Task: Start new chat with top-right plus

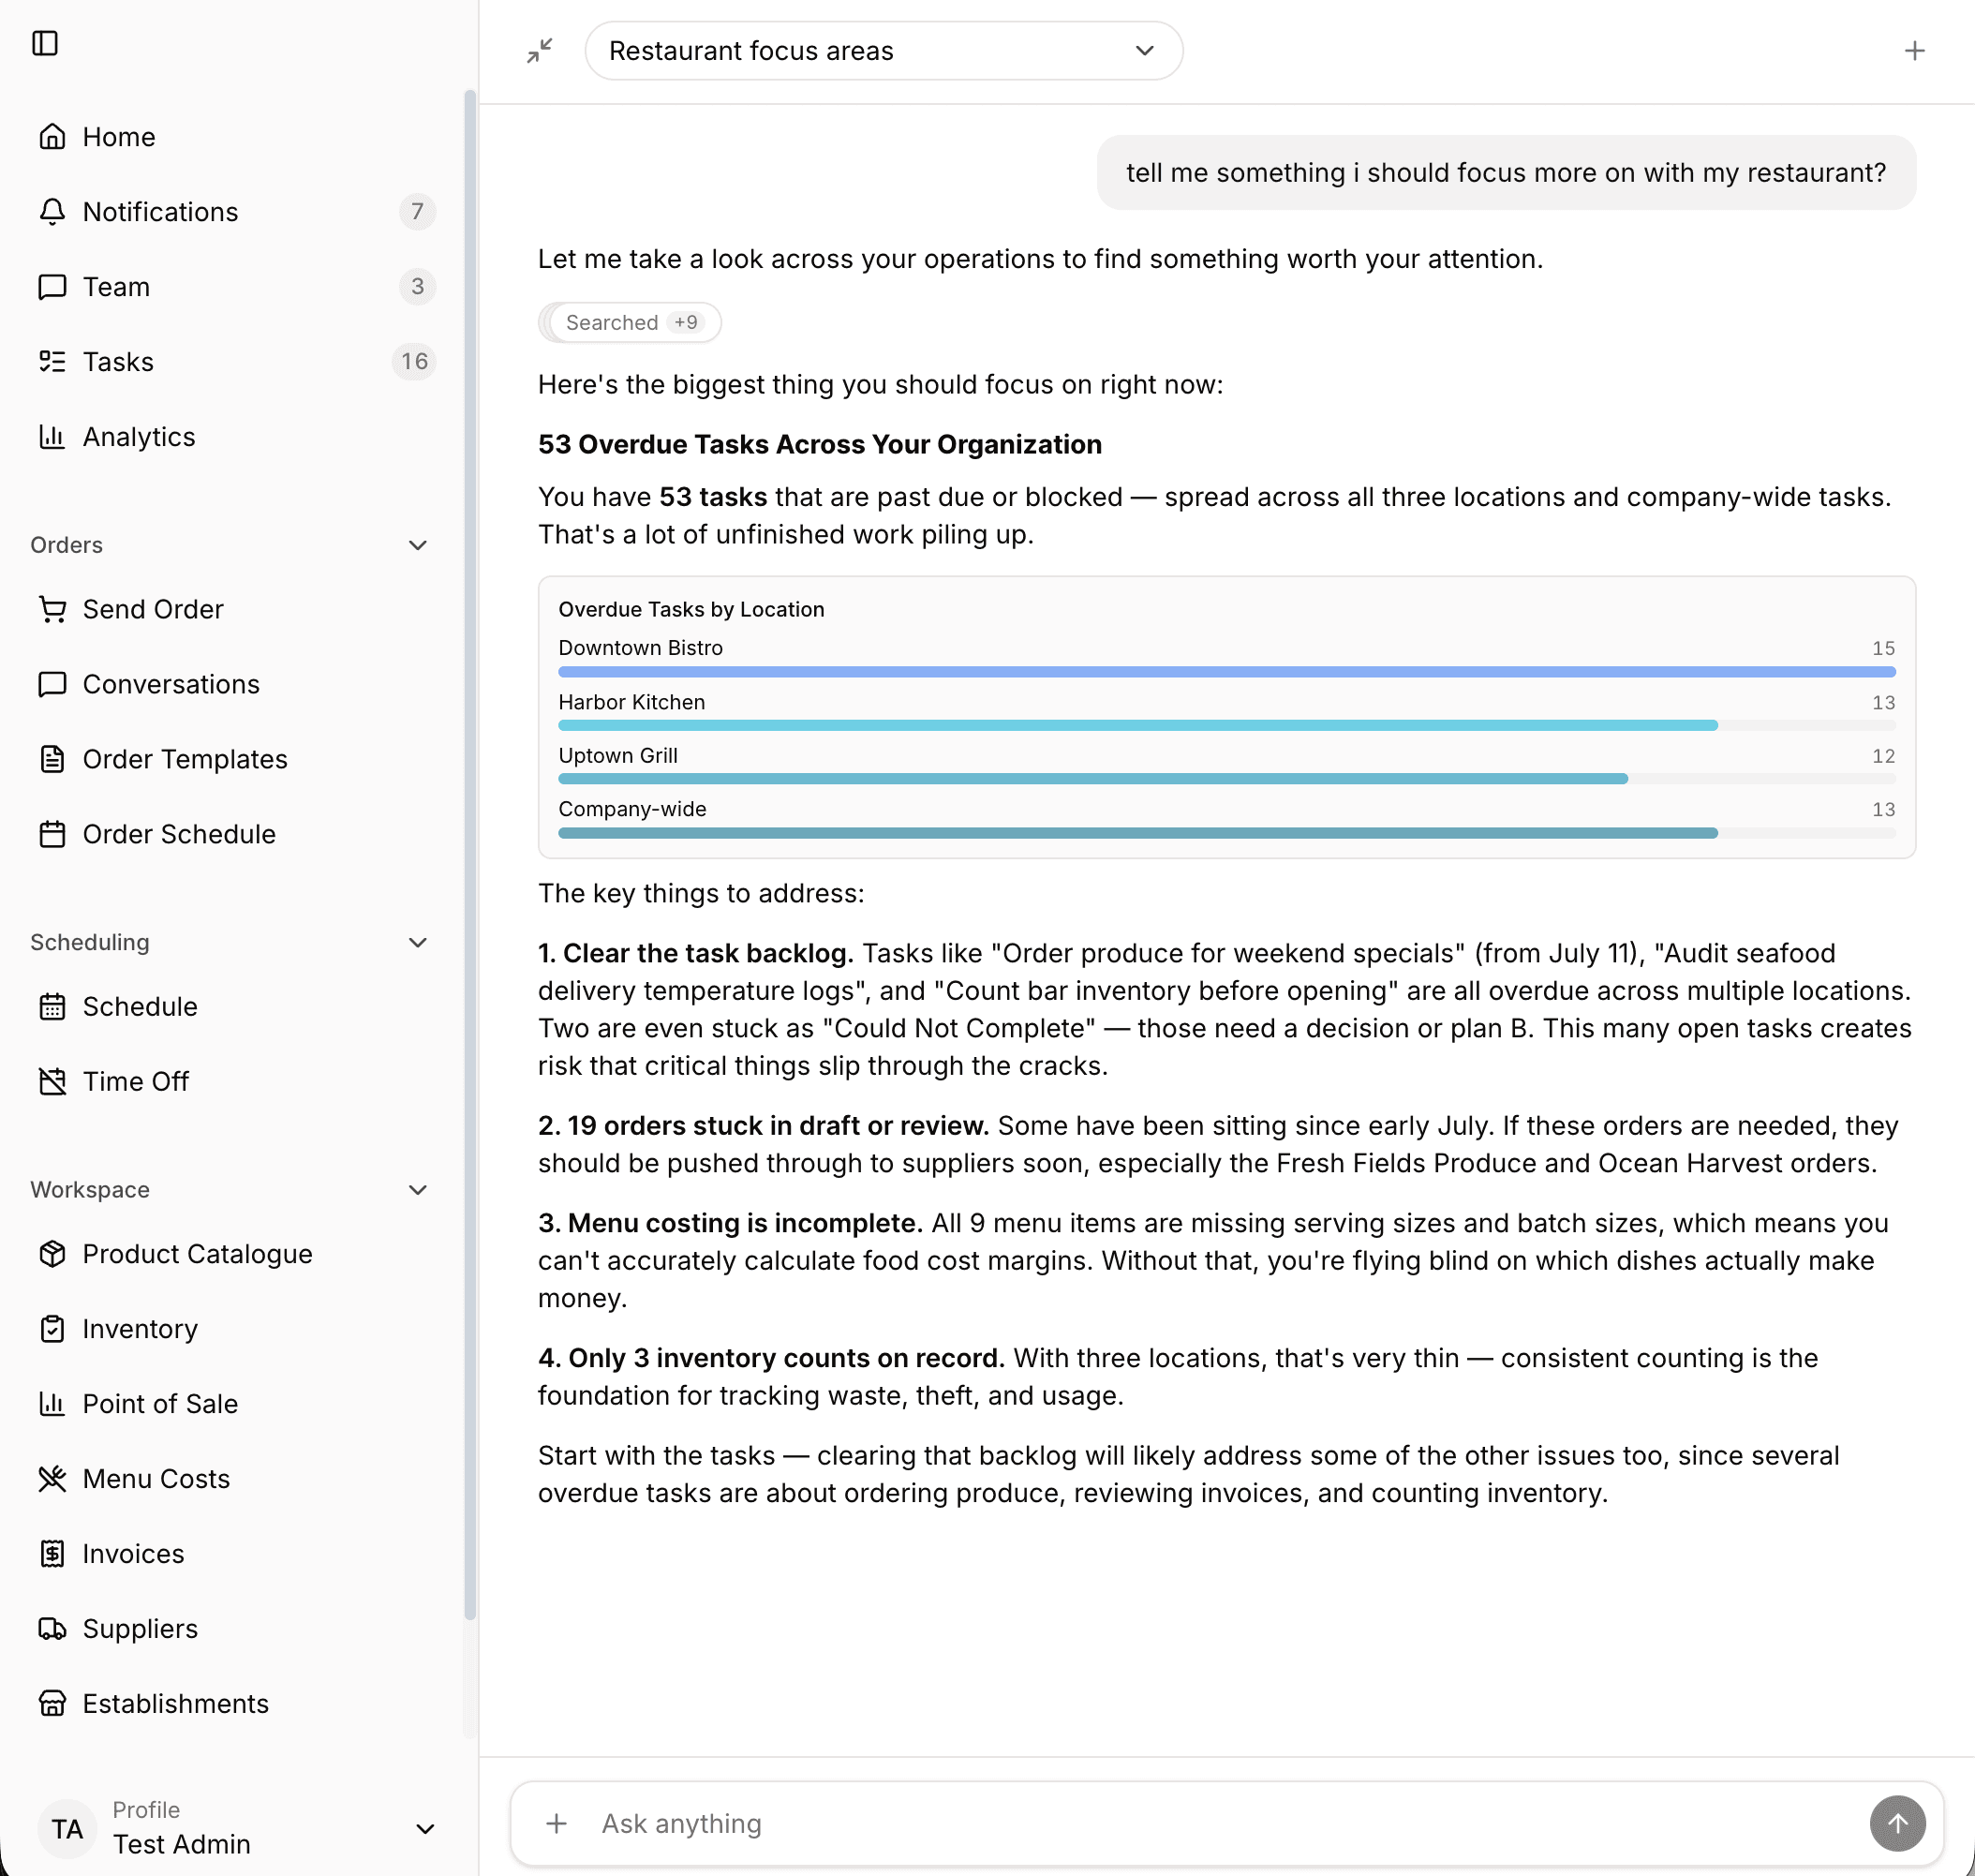Action: click(x=1914, y=50)
